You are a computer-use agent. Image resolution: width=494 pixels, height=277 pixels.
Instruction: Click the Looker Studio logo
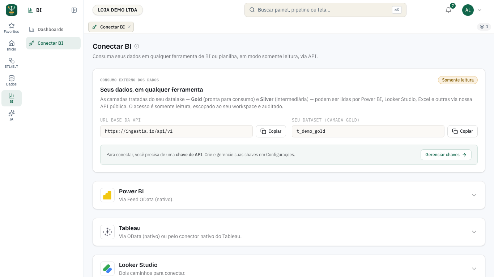coord(107,269)
